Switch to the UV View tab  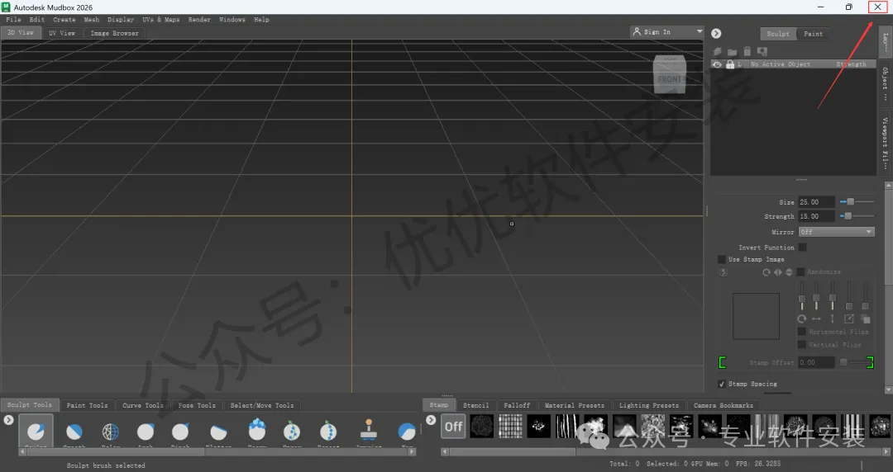click(61, 33)
